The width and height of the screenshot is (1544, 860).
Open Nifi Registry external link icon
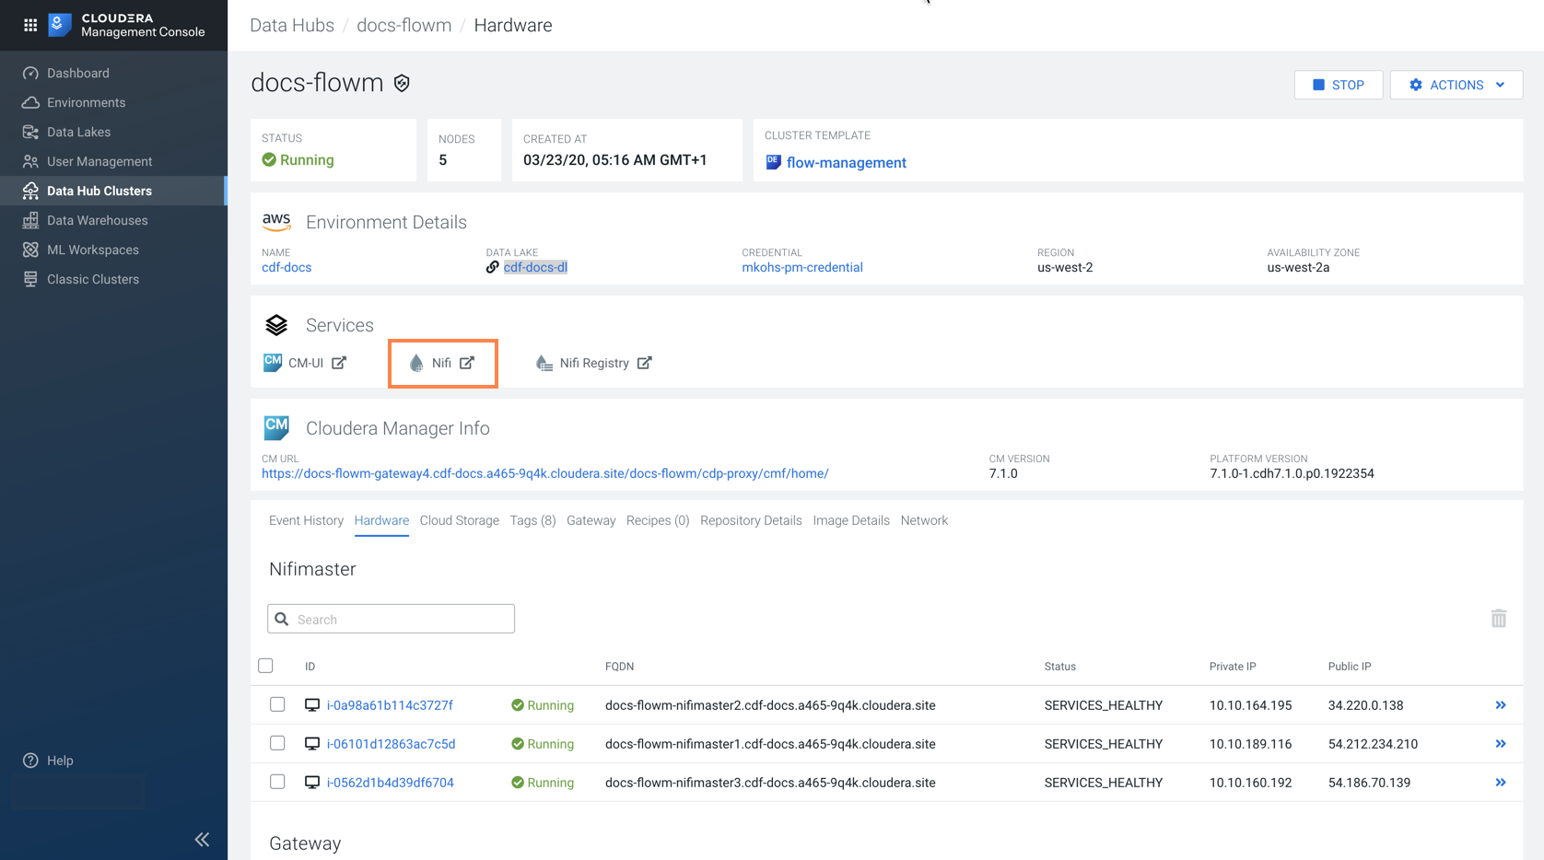coord(645,363)
